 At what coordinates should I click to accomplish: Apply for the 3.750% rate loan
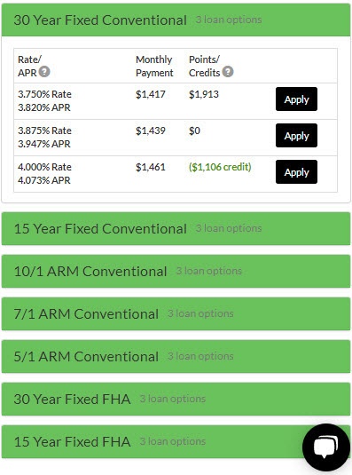(296, 99)
